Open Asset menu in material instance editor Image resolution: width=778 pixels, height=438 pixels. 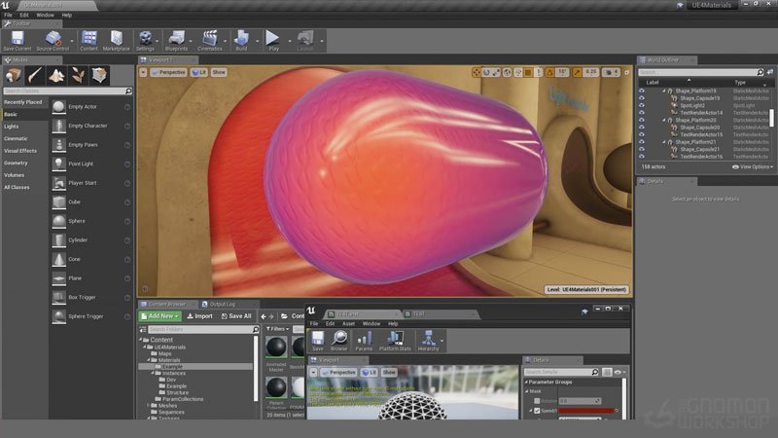pos(349,324)
